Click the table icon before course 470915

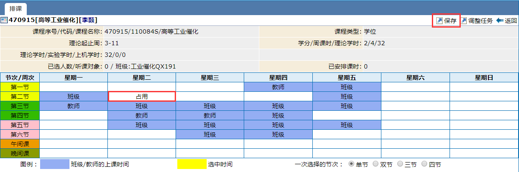(x=4, y=20)
